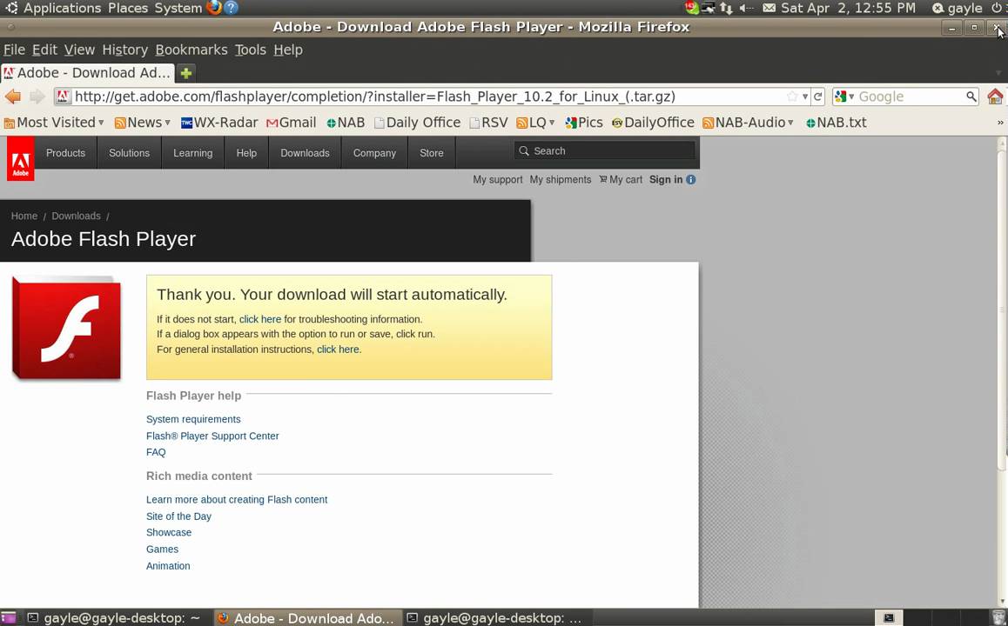Click the FAQ link

[156, 452]
